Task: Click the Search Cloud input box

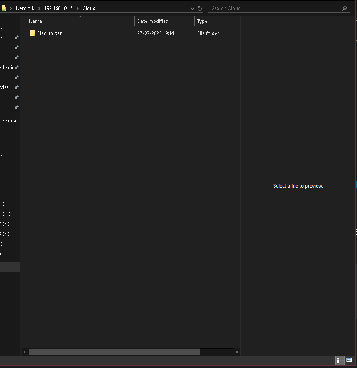Action: [275, 8]
